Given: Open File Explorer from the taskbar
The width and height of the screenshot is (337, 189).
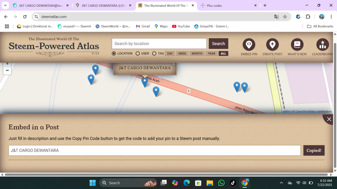Looking at the screenshot, I should [x=210, y=183].
